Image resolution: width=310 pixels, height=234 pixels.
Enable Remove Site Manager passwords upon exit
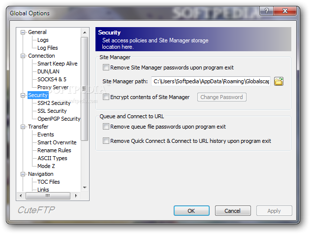click(106, 67)
